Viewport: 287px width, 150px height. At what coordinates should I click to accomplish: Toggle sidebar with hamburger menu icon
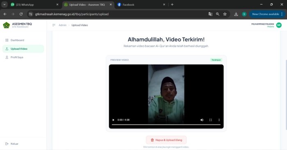tap(54, 25)
